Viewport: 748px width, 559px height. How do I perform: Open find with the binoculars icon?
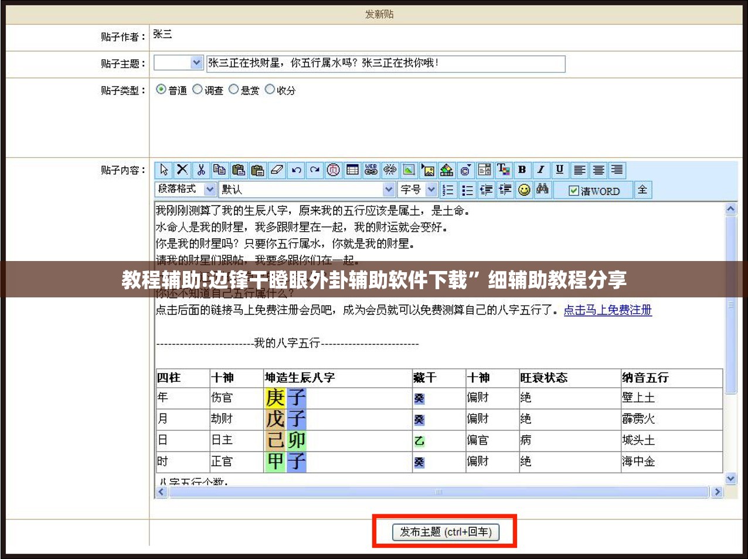tap(543, 190)
